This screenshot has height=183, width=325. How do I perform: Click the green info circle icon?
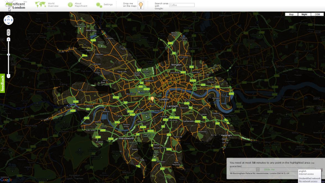tap(70, 5)
